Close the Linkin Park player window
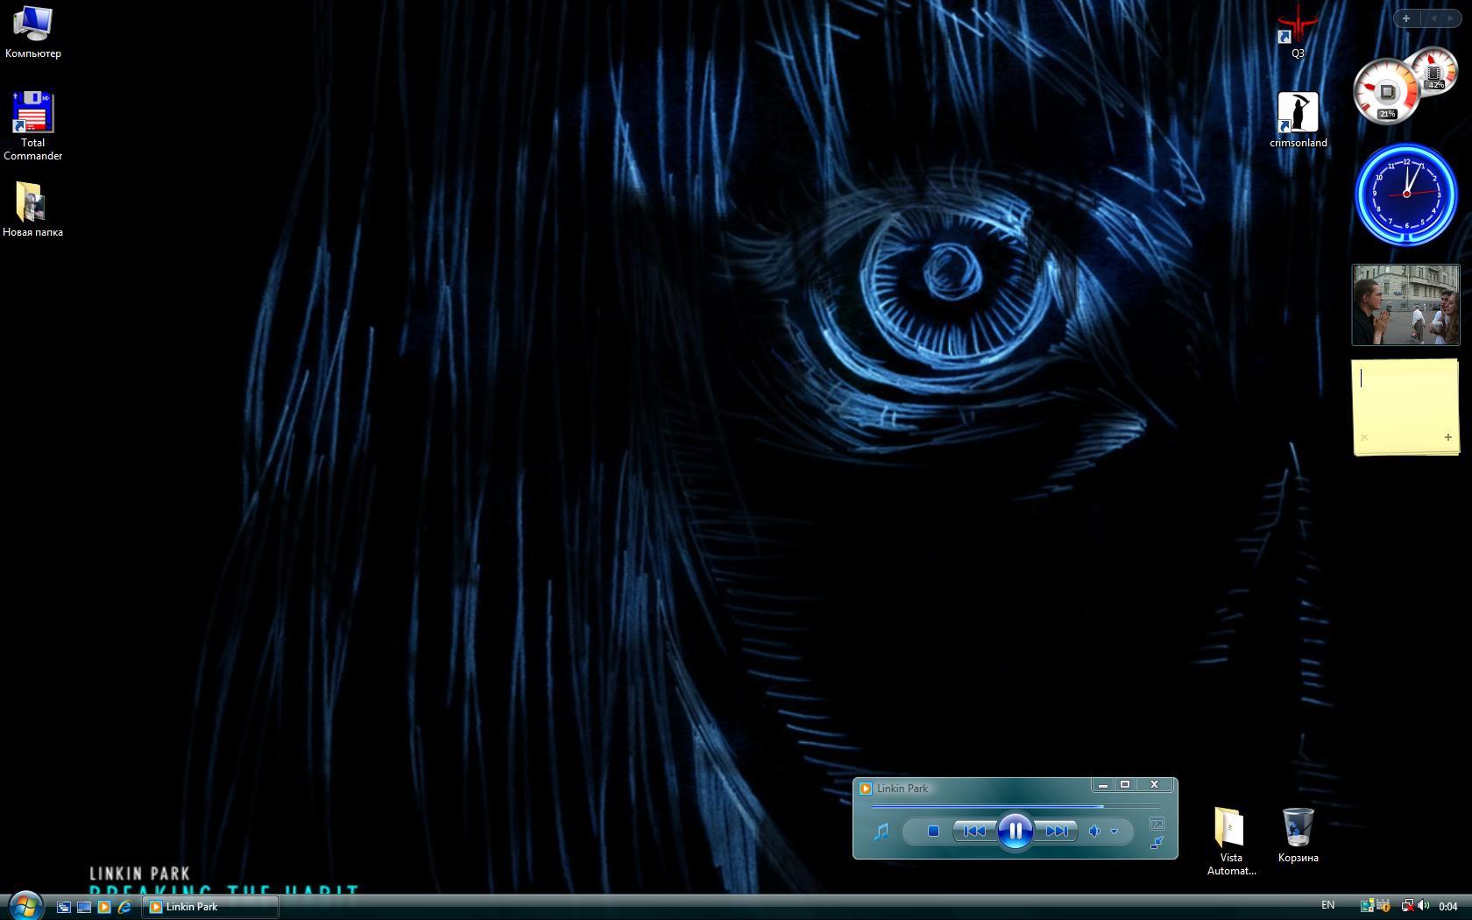The height and width of the screenshot is (920, 1472). point(1154,785)
